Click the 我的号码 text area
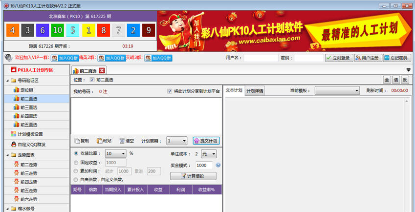This screenshot has width=415, height=212. [146, 116]
